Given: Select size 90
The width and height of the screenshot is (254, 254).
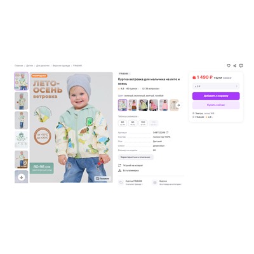Looking at the screenshot, I should (133, 123).
